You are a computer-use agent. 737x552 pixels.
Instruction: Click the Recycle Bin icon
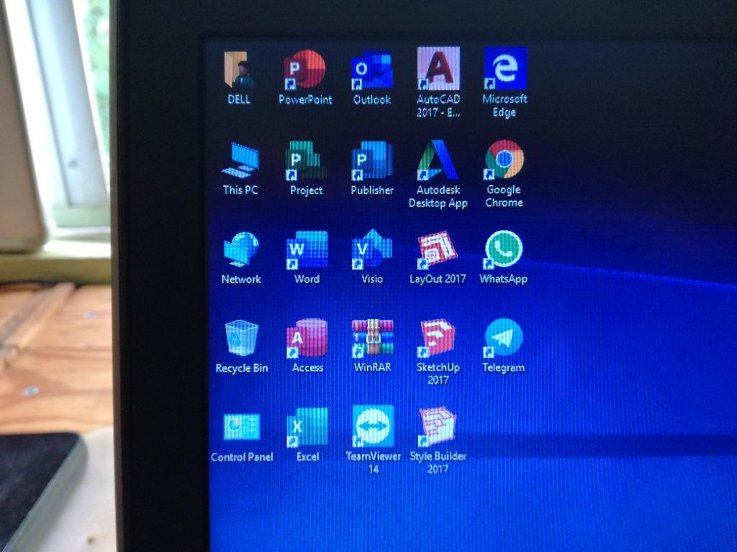point(242,339)
